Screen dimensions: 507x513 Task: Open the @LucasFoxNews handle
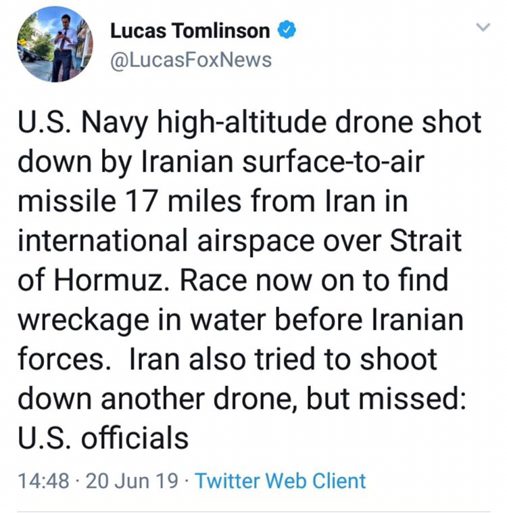click(191, 60)
